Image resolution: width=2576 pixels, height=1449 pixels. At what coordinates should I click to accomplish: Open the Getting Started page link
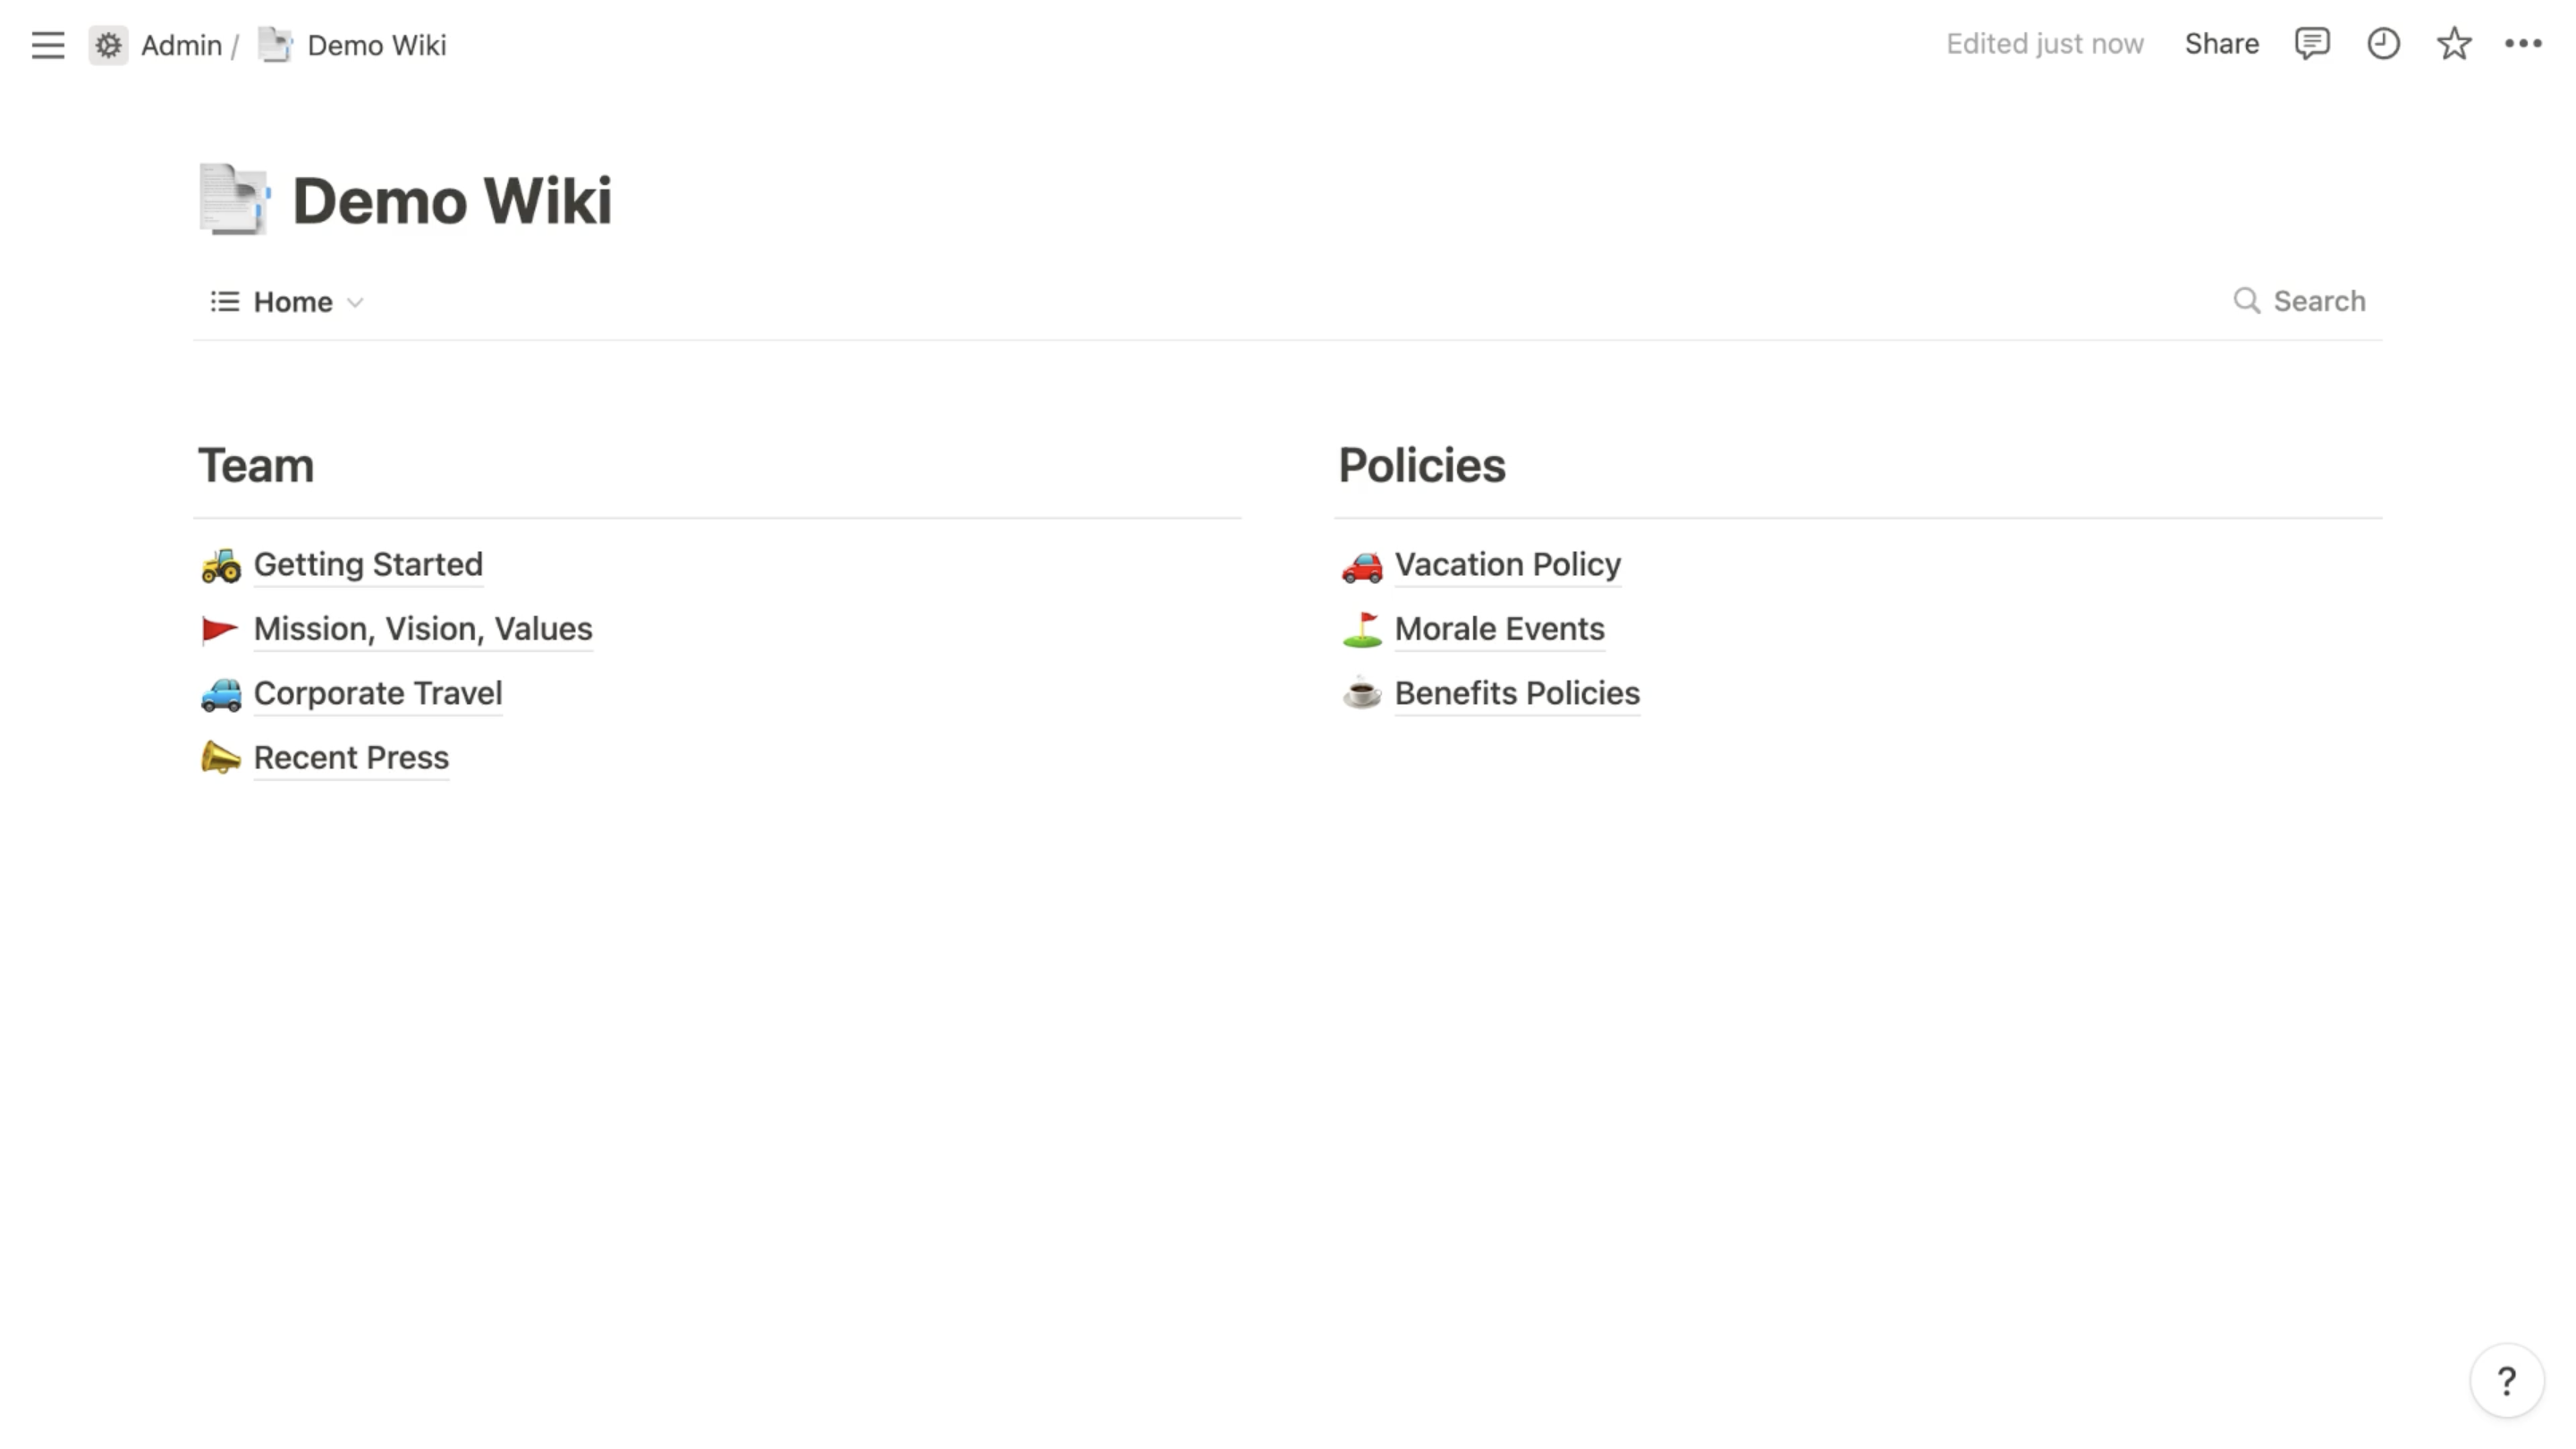(368, 565)
